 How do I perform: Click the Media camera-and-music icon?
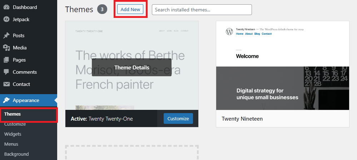(6, 48)
